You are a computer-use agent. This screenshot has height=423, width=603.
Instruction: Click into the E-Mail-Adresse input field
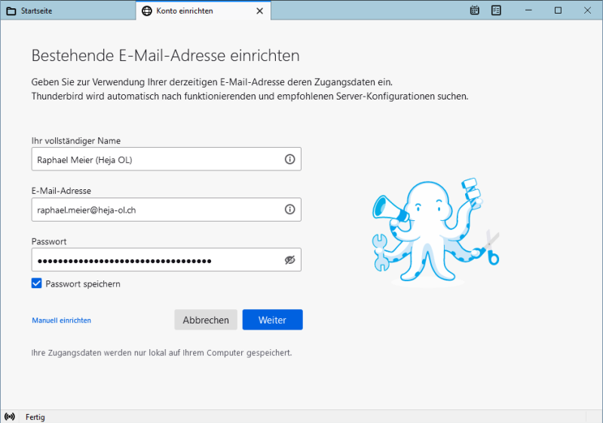(155, 210)
